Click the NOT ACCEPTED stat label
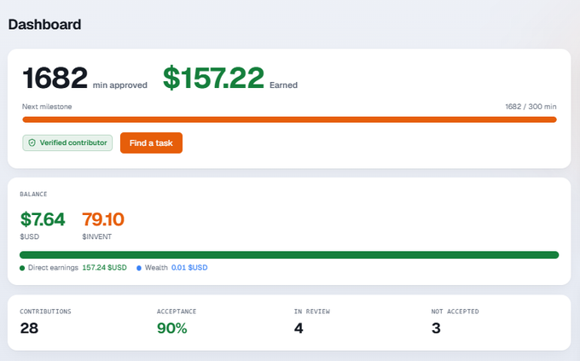Image resolution: width=580 pixels, height=361 pixels. (455, 312)
